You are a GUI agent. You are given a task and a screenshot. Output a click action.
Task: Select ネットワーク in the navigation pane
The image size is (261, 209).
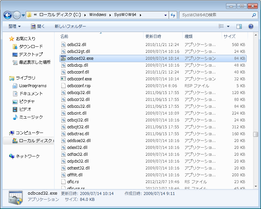pos(28,156)
